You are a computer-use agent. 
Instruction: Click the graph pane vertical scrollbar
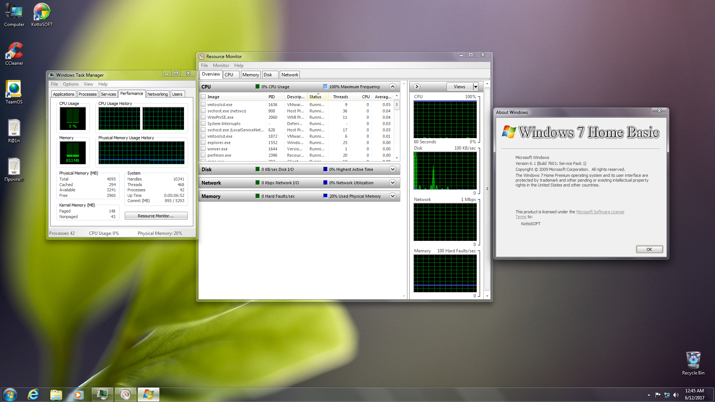click(487, 189)
